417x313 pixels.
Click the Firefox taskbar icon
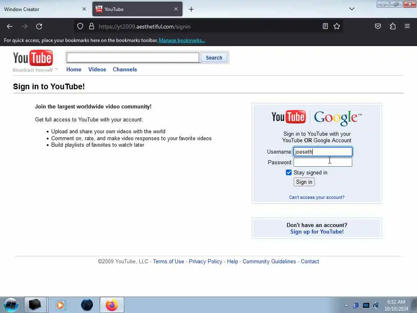[x=112, y=305]
